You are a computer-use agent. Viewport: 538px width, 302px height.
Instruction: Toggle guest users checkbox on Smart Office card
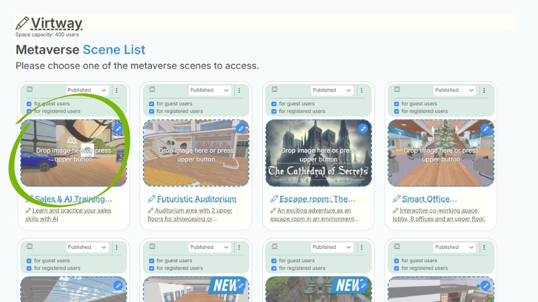[x=397, y=104]
